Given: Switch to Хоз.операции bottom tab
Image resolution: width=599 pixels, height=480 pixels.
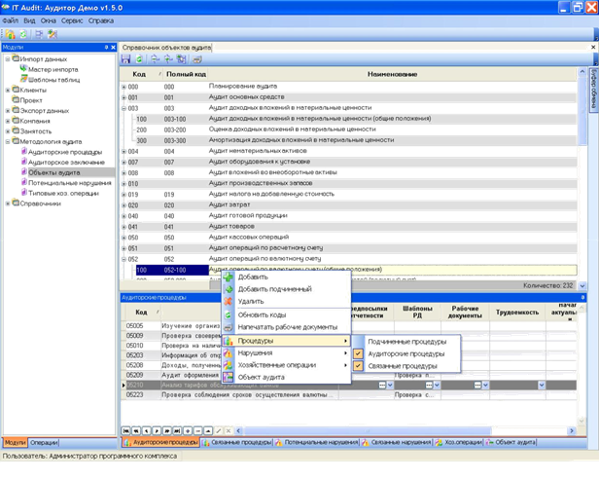Looking at the screenshot, I should coord(459,442).
